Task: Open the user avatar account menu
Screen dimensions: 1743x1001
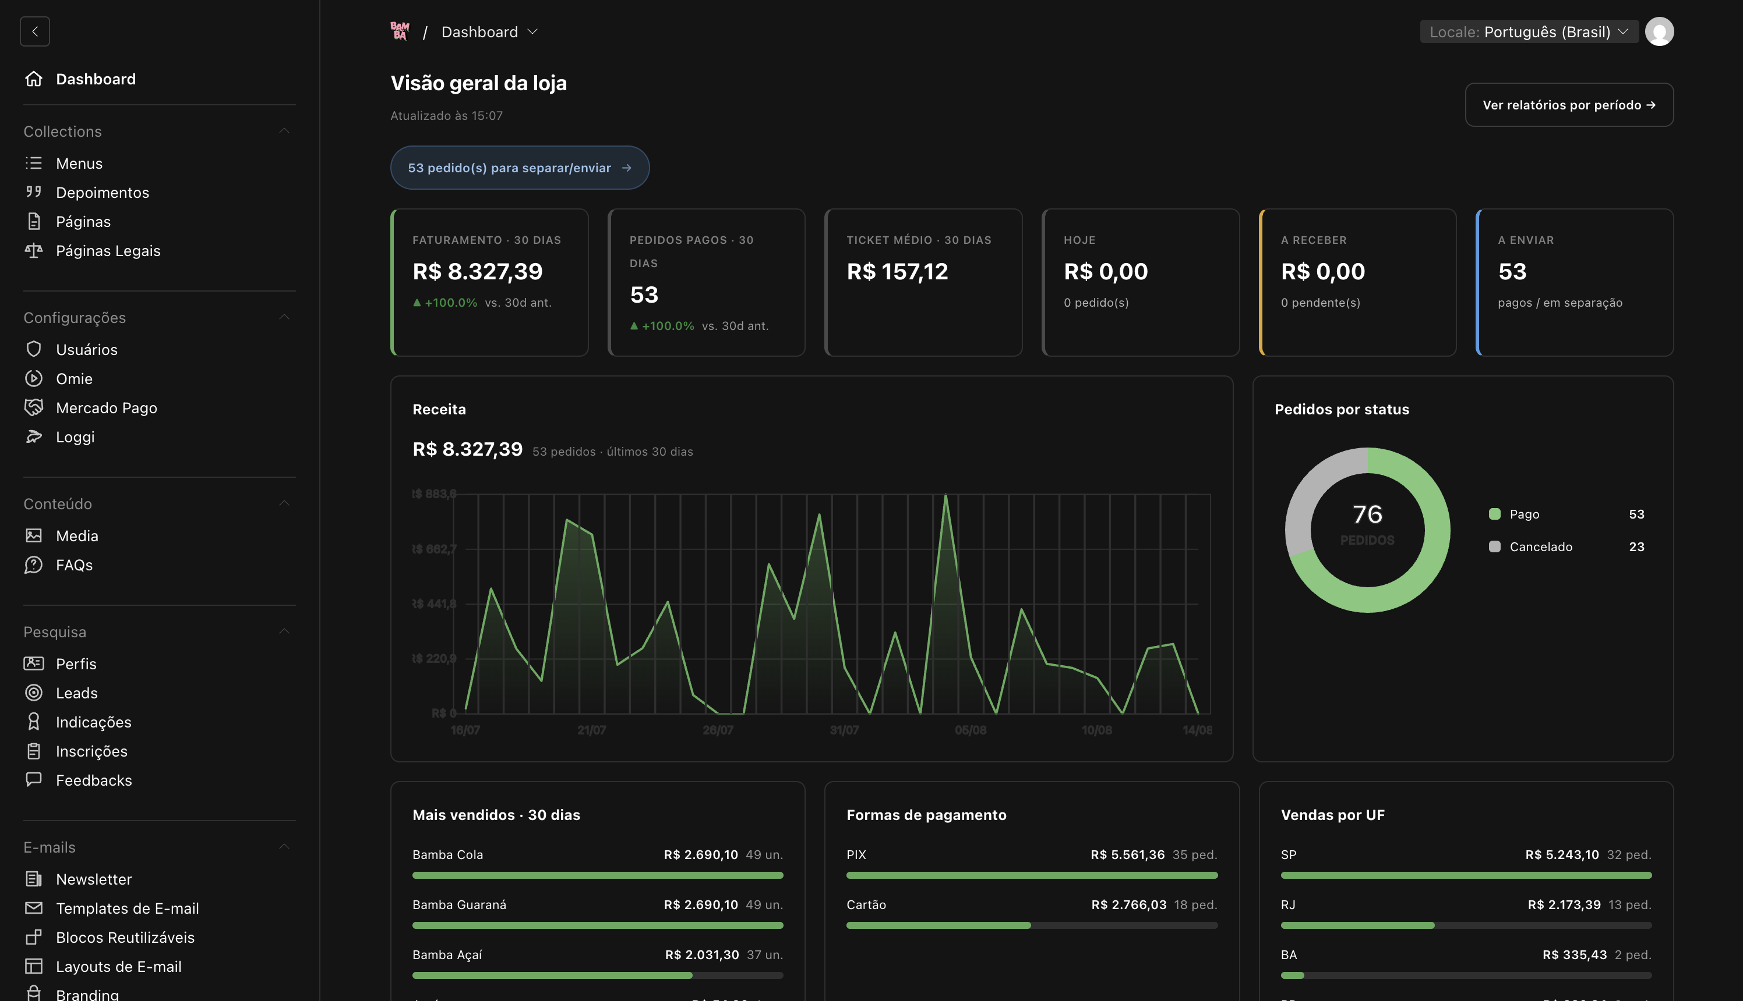Action: [x=1659, y=31]
